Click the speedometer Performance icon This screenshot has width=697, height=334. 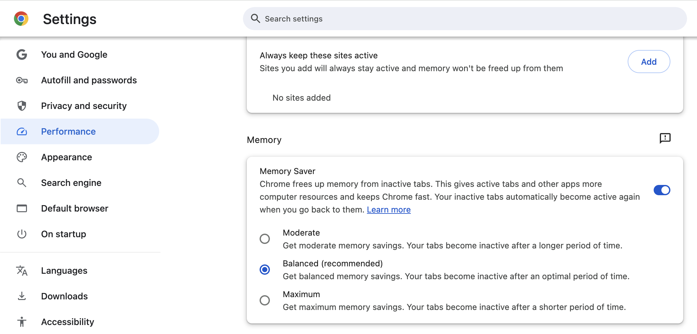[22, 131]
